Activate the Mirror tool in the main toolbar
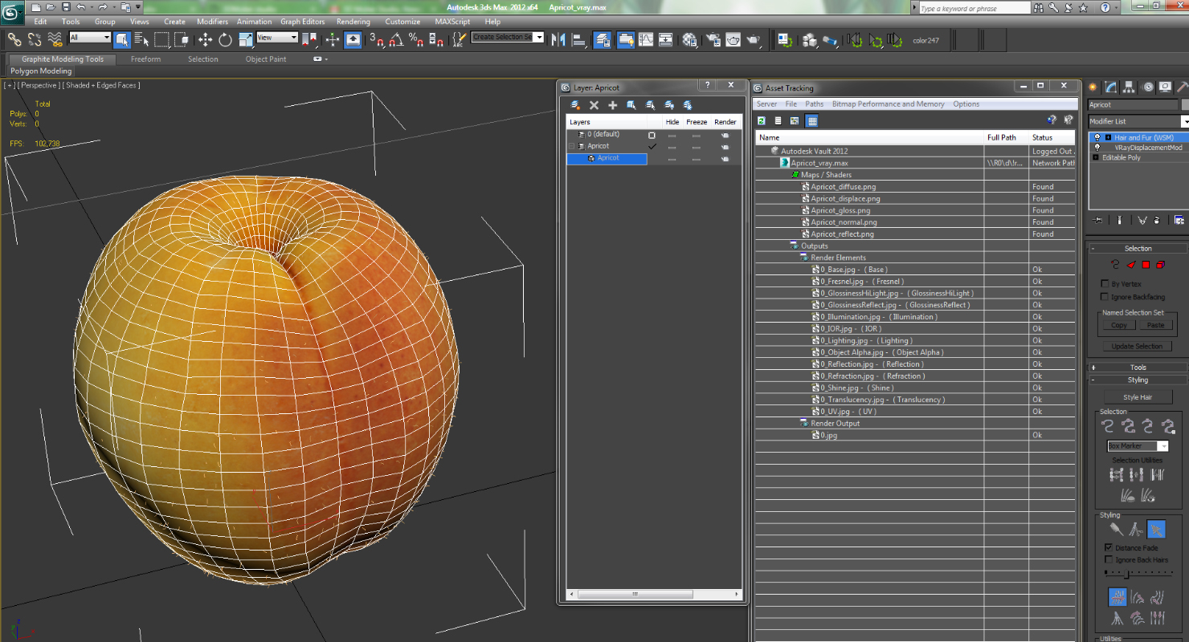 [x=559, y=39]
